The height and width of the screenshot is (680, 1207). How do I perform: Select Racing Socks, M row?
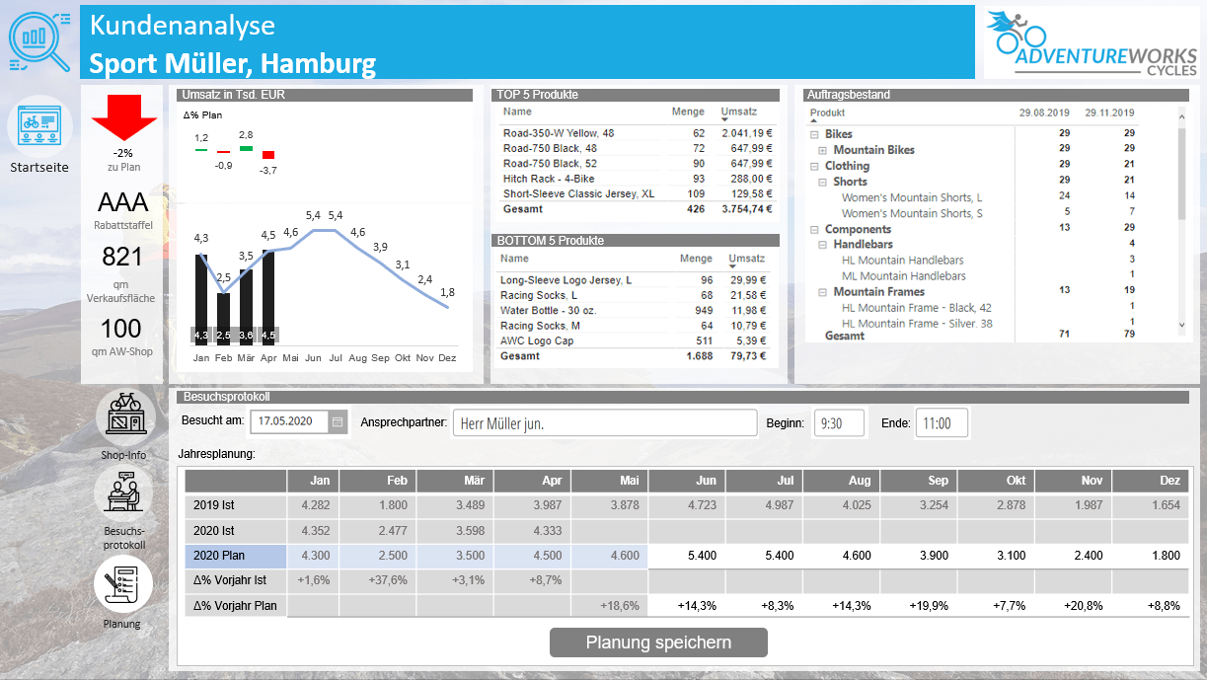[636, 326]
